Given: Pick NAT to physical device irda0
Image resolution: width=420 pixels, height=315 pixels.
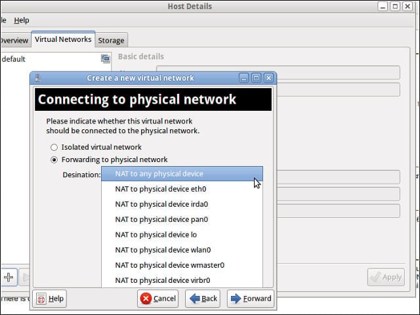Looking at the screenshot, I should coord(182,204).
